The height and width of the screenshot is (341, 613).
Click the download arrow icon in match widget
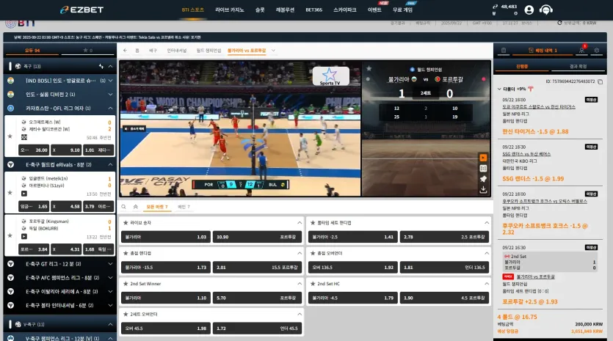click(483, 189)
